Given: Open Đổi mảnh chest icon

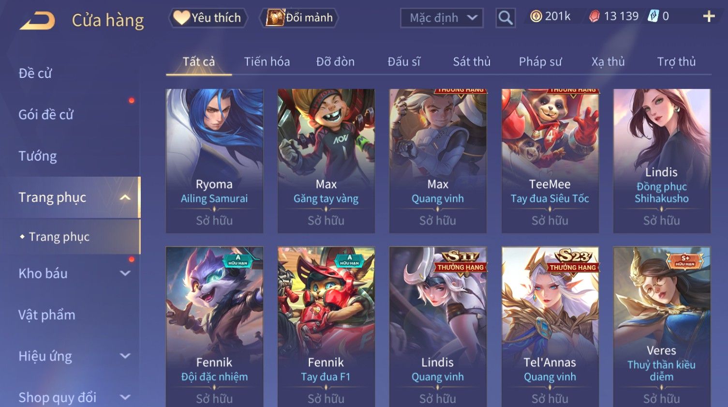Looking at the screenshot, I should (x=275, y=17).
